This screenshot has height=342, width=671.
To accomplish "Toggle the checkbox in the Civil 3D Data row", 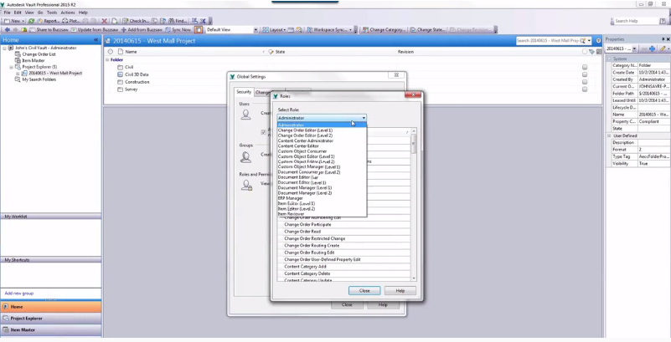I will point(585,74).
